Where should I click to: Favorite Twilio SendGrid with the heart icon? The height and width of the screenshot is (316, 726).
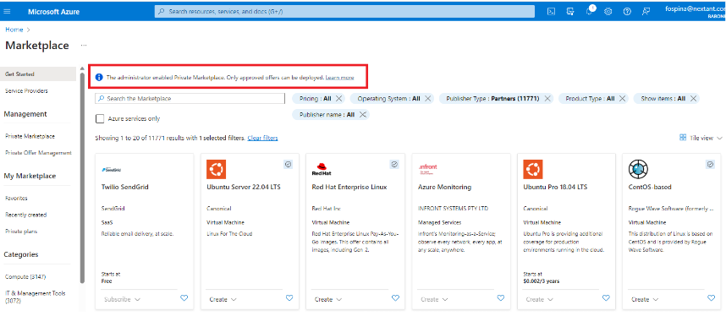184,298
